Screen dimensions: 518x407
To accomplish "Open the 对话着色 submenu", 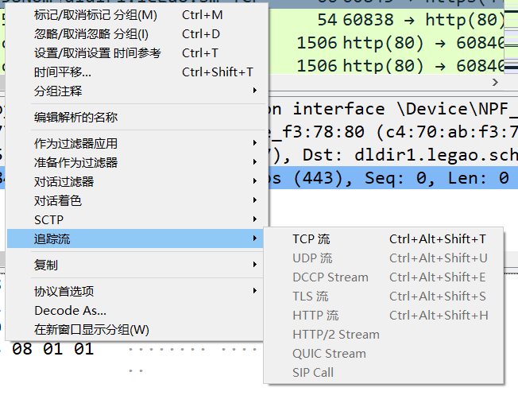I will tap(58, 201).
